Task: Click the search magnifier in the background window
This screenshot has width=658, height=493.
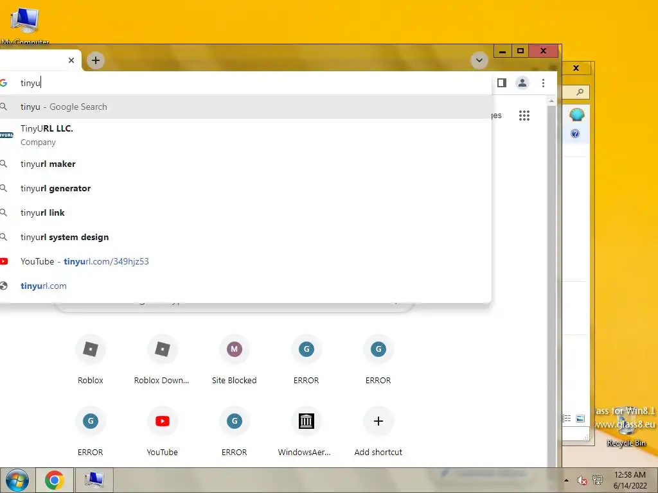Action: pos(580,92)
